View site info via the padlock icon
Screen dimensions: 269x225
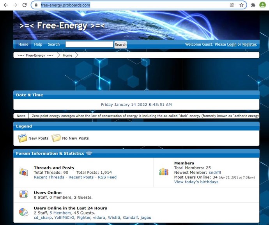tap(36, 5)
